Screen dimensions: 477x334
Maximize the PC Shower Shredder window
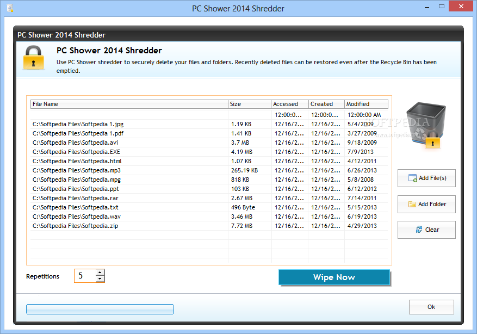coord(442,7)
